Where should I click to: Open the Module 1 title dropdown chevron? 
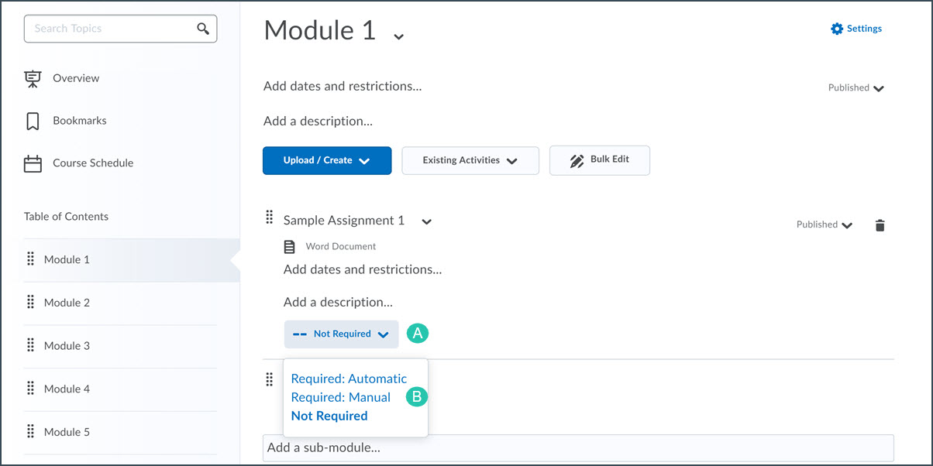pyautogui.click(x=398, y=36)
